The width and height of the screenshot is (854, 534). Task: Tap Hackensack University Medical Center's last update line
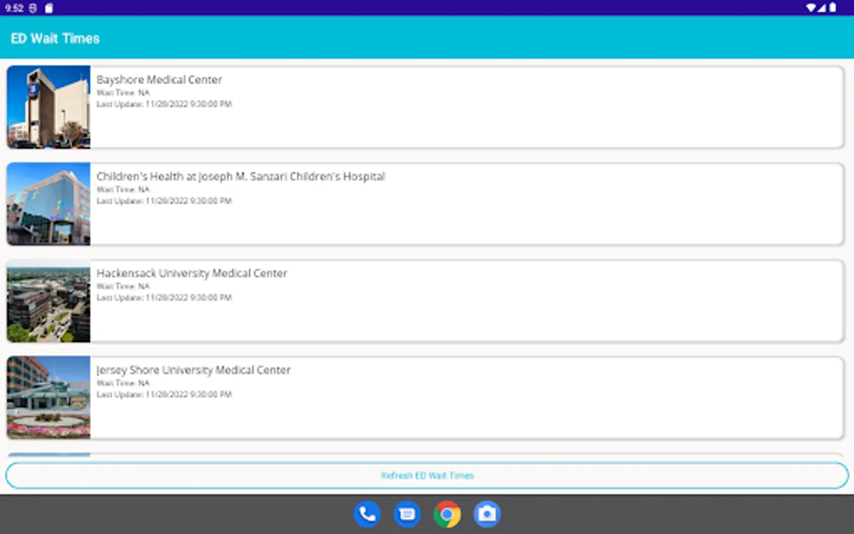[164, 298]
